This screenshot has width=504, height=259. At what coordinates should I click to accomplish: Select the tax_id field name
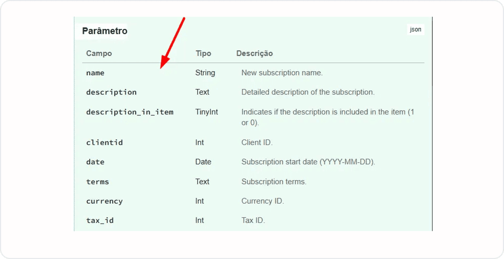[x=100, y=220]
